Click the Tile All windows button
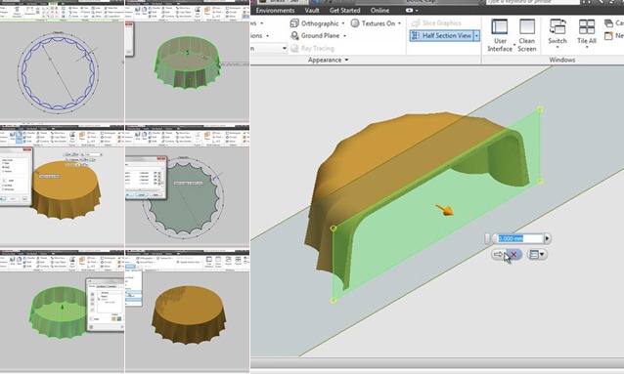The image size is (624, 374). click(587, 33)
